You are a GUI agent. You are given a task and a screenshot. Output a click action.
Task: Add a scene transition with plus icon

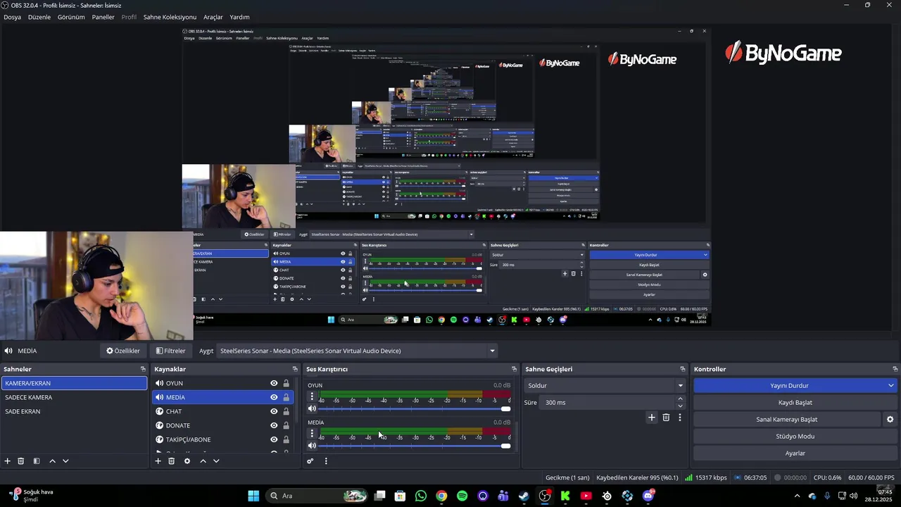[652, 418]
